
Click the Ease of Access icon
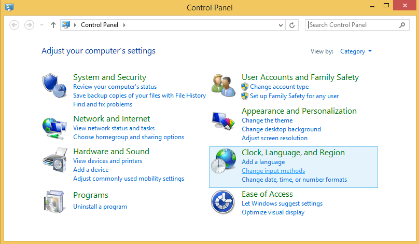(223, 202)
